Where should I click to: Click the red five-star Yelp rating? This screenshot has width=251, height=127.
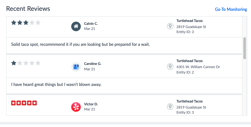[x=24, y=103]
